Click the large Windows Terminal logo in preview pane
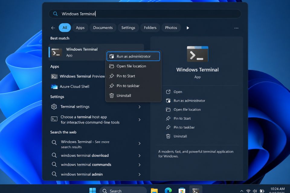Screen dimensions: 290x193 click(197, 54)
